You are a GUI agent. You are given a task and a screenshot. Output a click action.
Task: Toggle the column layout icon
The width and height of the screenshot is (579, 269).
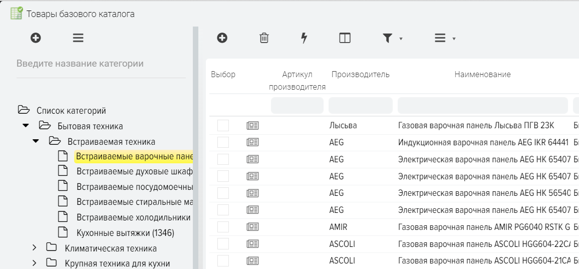tap(345, 38)
